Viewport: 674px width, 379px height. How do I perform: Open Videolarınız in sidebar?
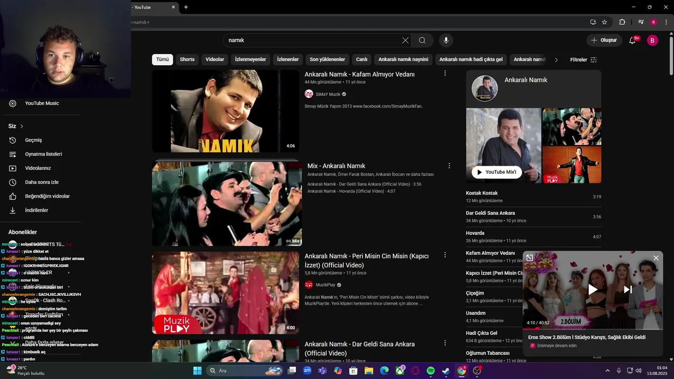[x=42, y=168]
